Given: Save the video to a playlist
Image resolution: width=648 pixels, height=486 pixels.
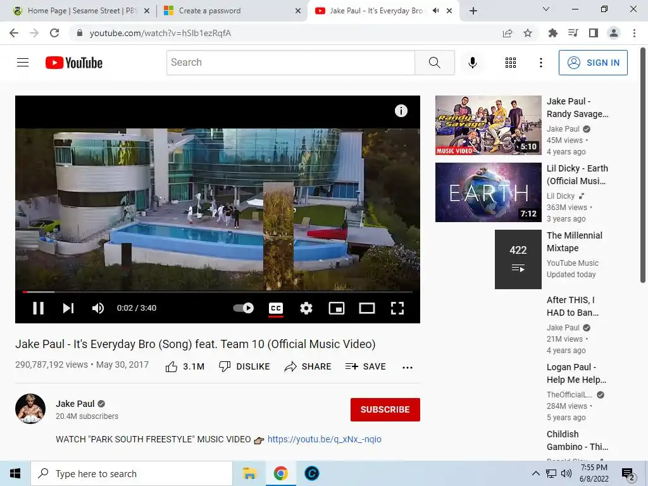Looking at the screenshot, I should tap(365, 366).
